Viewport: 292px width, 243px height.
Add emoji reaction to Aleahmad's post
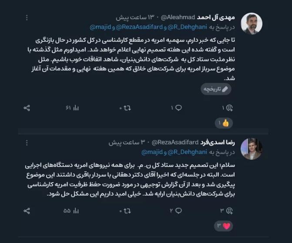[x=229, y=108]
